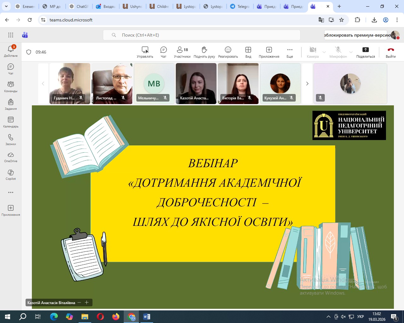
Task: Expand the camera options dropdown arrow
Action: [324, 52]
